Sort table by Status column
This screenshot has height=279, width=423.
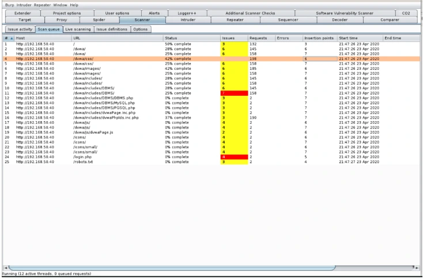click(x=192, y=38)
